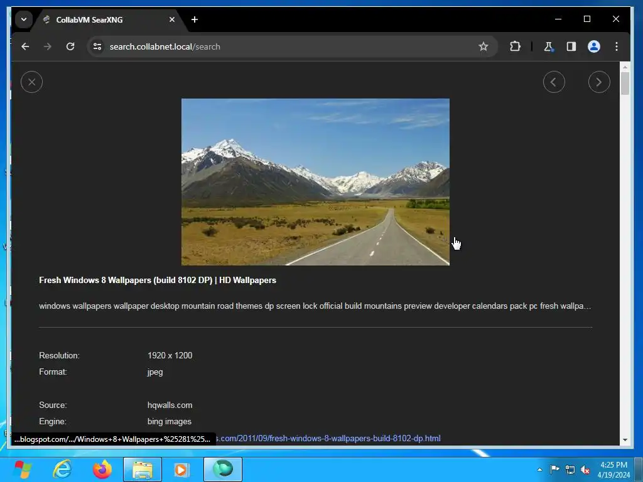Close the CollabVM SearXNG tab
643x482 pixels.
(x=172, y=19)
